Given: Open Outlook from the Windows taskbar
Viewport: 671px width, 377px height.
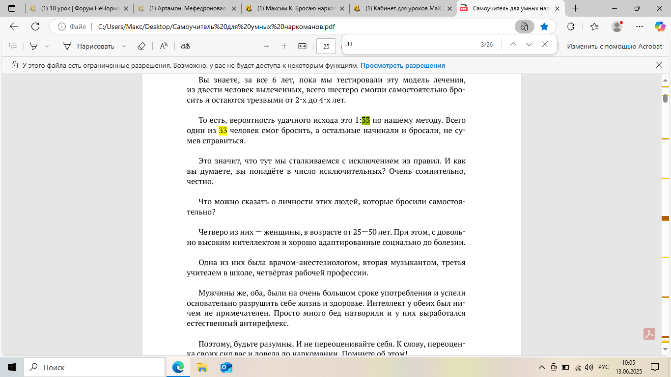Looking at the screenshot, I should click(226, 367).
